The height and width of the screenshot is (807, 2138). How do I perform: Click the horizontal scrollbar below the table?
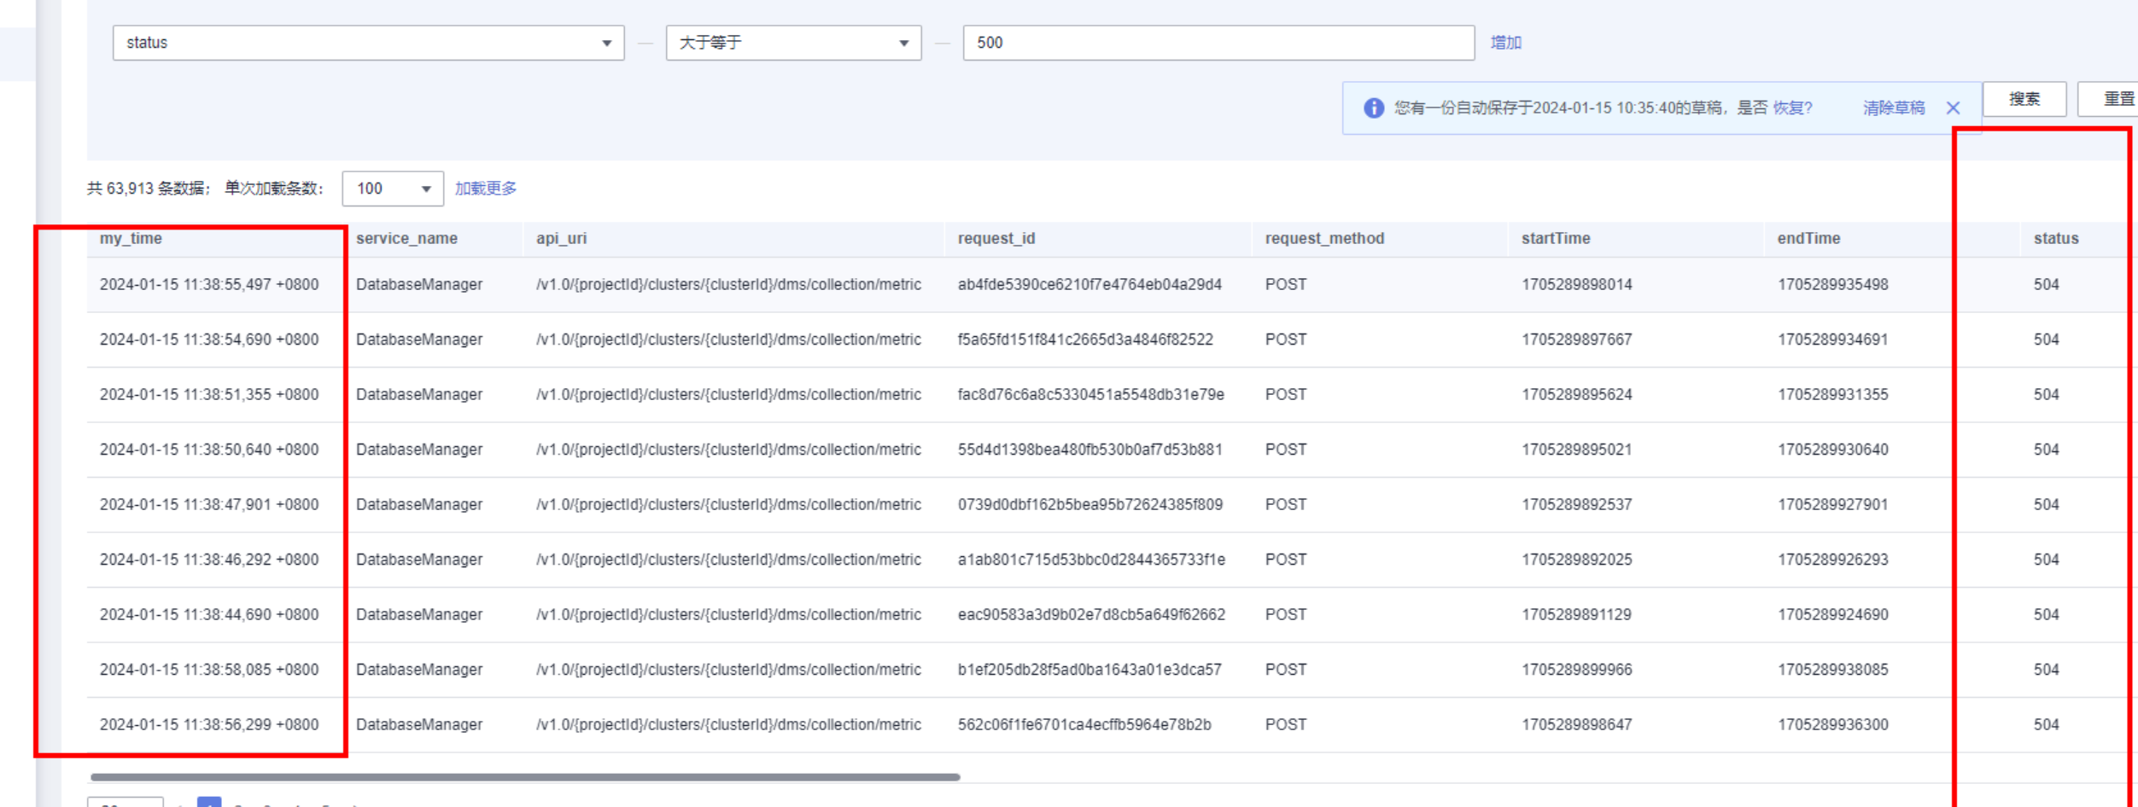tap(525, 777)
